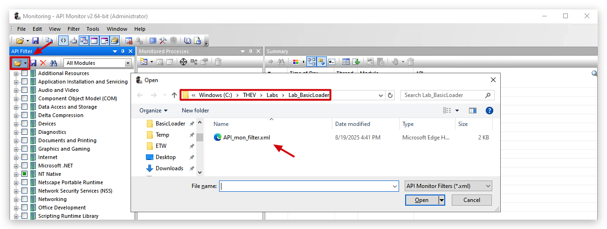Click the blue help icon in the Open dialog
Image resolution: width=607 pixels, height=229 pixels.
489,111
